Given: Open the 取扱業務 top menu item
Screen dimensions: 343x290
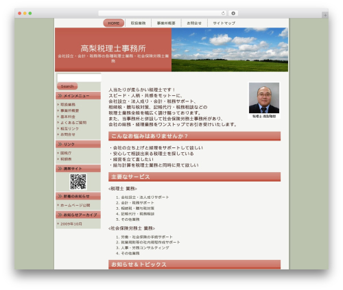Looking at the screenshot, I should click(138, 23).
